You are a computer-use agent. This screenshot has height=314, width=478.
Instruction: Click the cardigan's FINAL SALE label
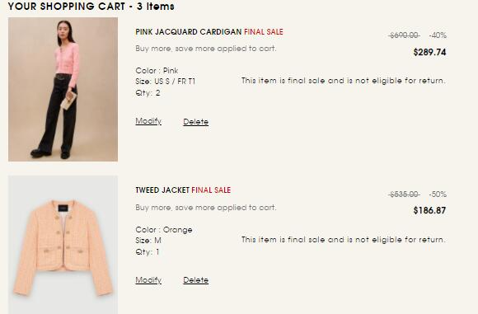pyautogui.click(x=264, y=31)
